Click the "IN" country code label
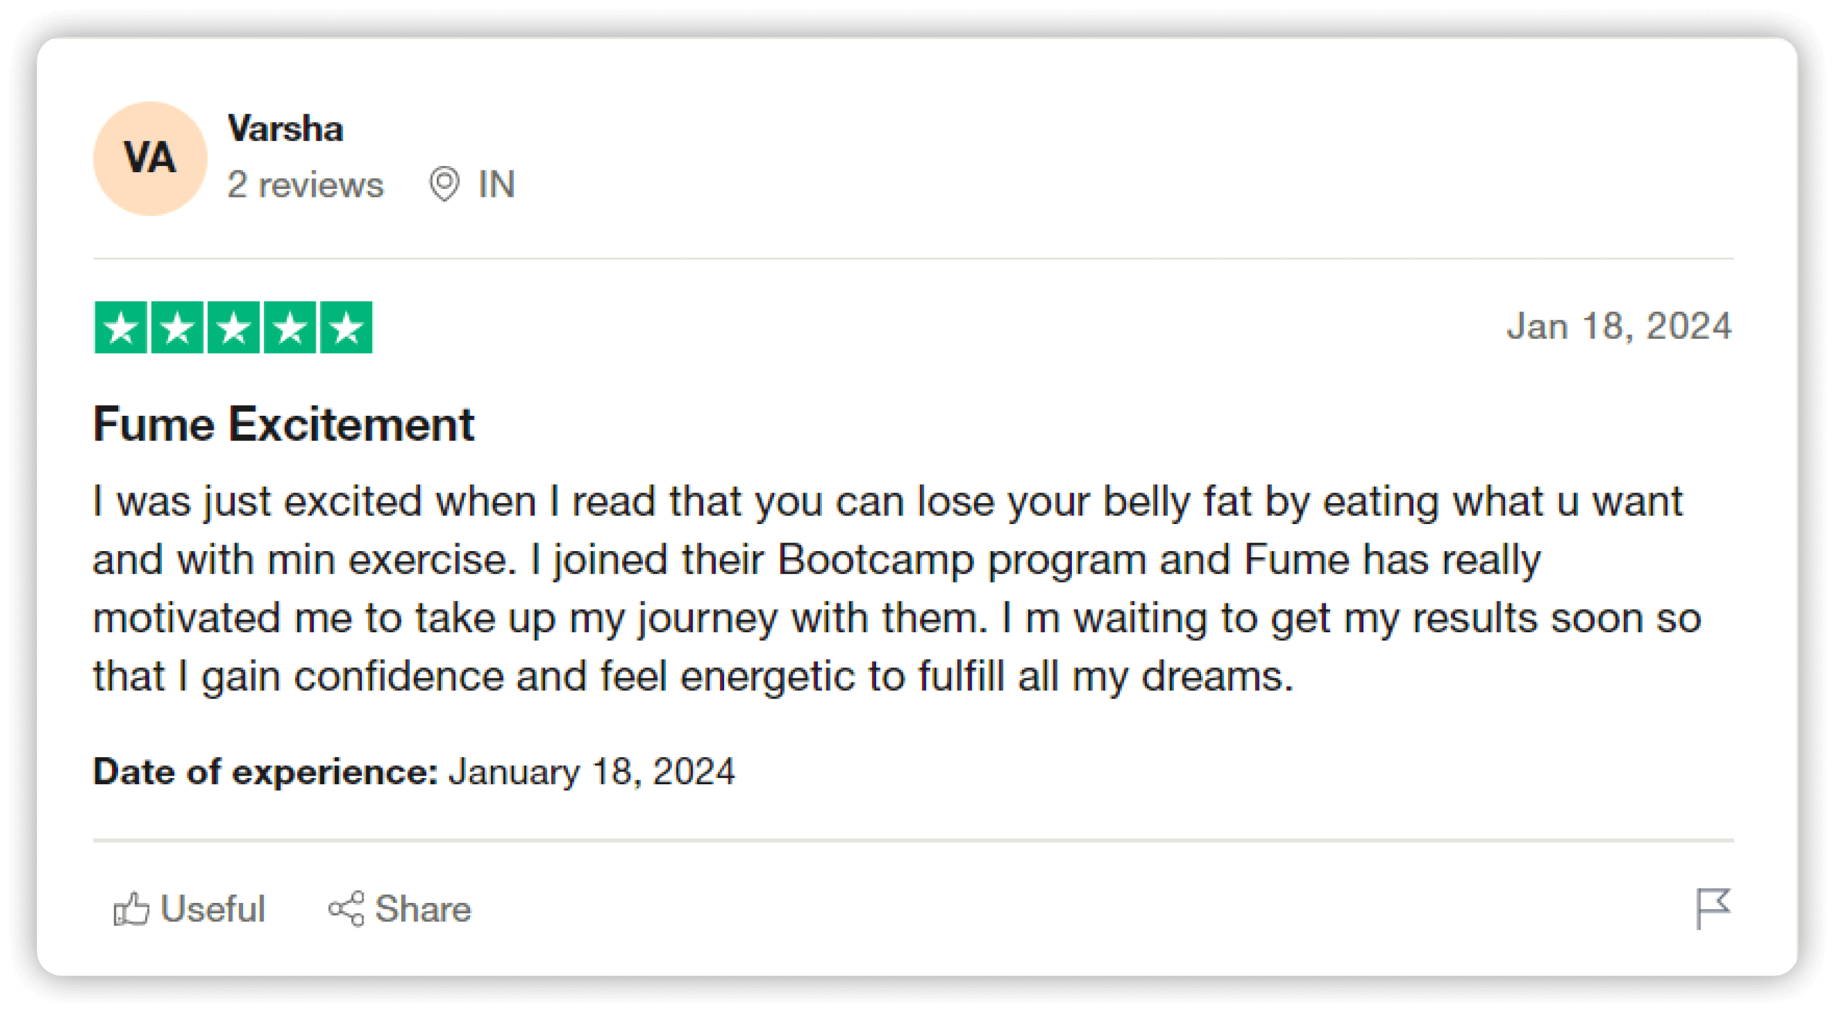 point(497,185)
